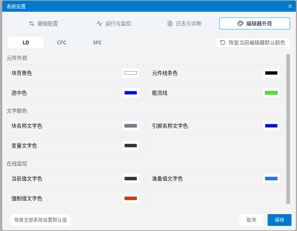Viewport: 297px width, 231px height.
Task: Click the palette icon beside 编辑器外观
Action: click(240, 23)
